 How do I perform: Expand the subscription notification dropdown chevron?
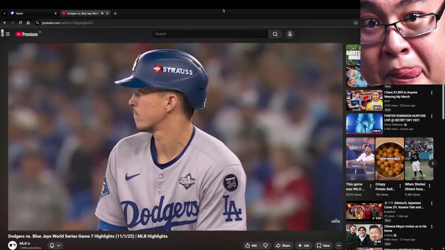(58, 245)
